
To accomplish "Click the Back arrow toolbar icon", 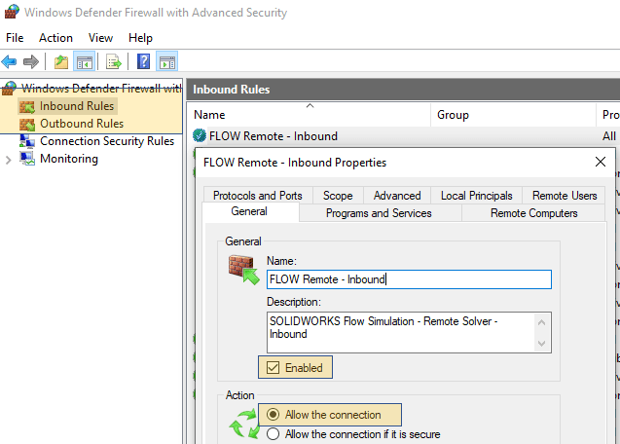I will click(x=9, y=61).
